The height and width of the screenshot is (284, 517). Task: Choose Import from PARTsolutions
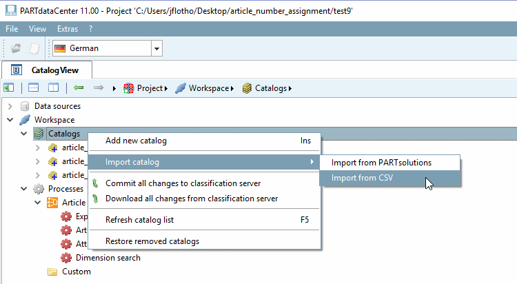click(381, 163)
